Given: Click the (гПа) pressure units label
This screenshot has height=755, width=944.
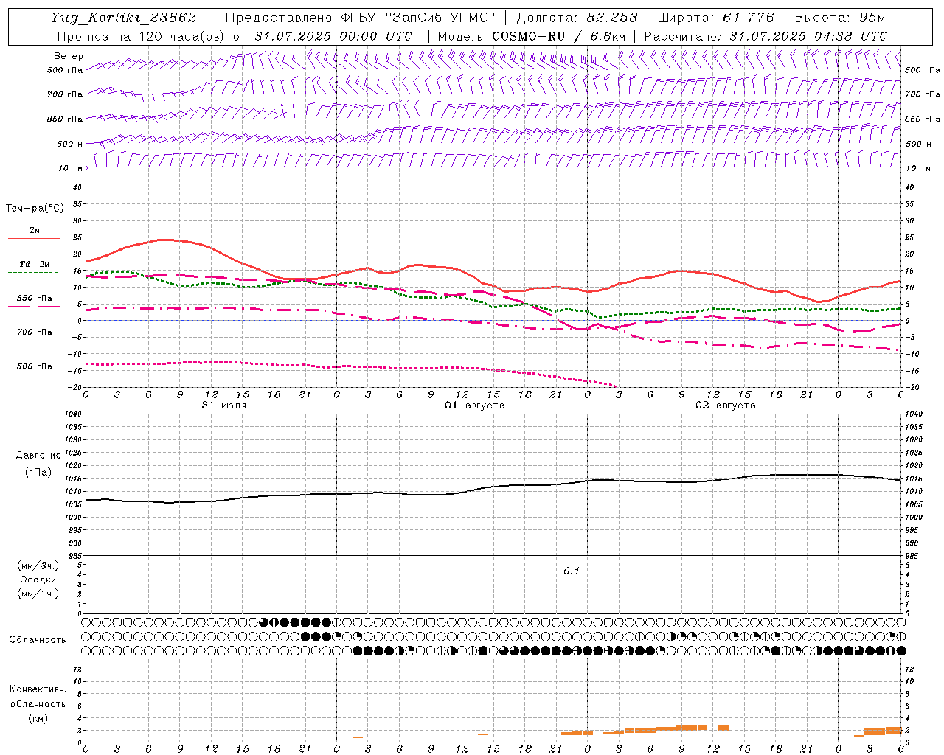Looking at the screenshot, I should tap(38, 472).
